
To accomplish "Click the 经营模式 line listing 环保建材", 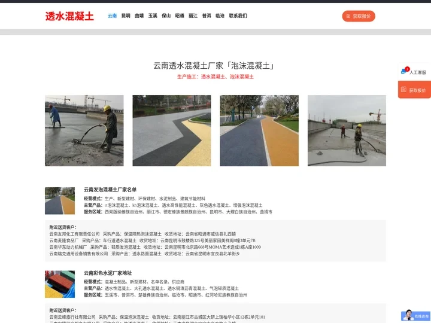I will click(x=145, y=199).
